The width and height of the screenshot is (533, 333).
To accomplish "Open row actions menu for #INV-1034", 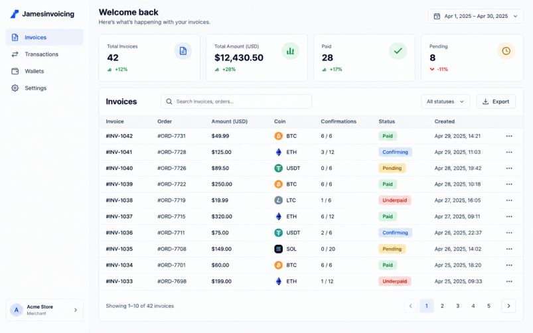I will click(x=509, y=265).
